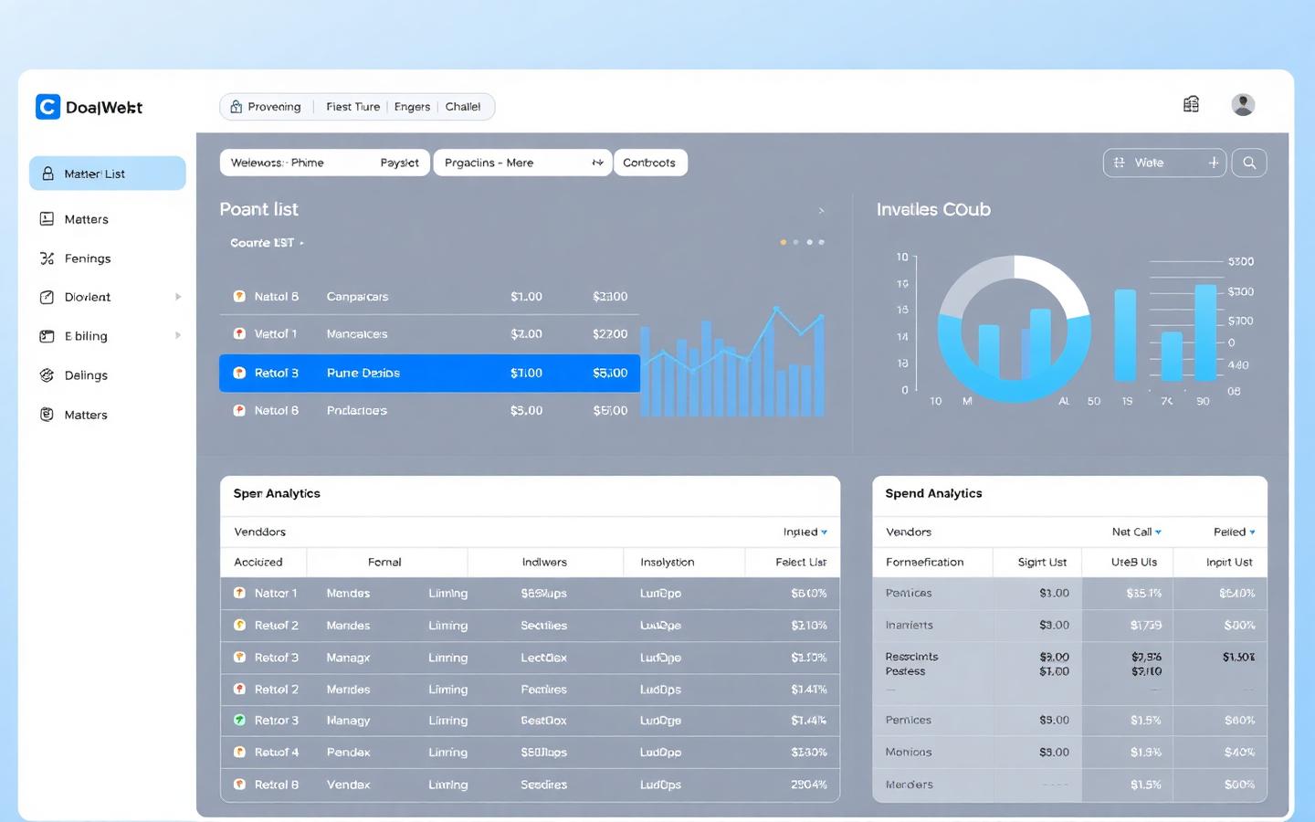This screenshot has width=1315, height=822.
Task: Select the Fiest Ture tab
Action: [352, 107]
